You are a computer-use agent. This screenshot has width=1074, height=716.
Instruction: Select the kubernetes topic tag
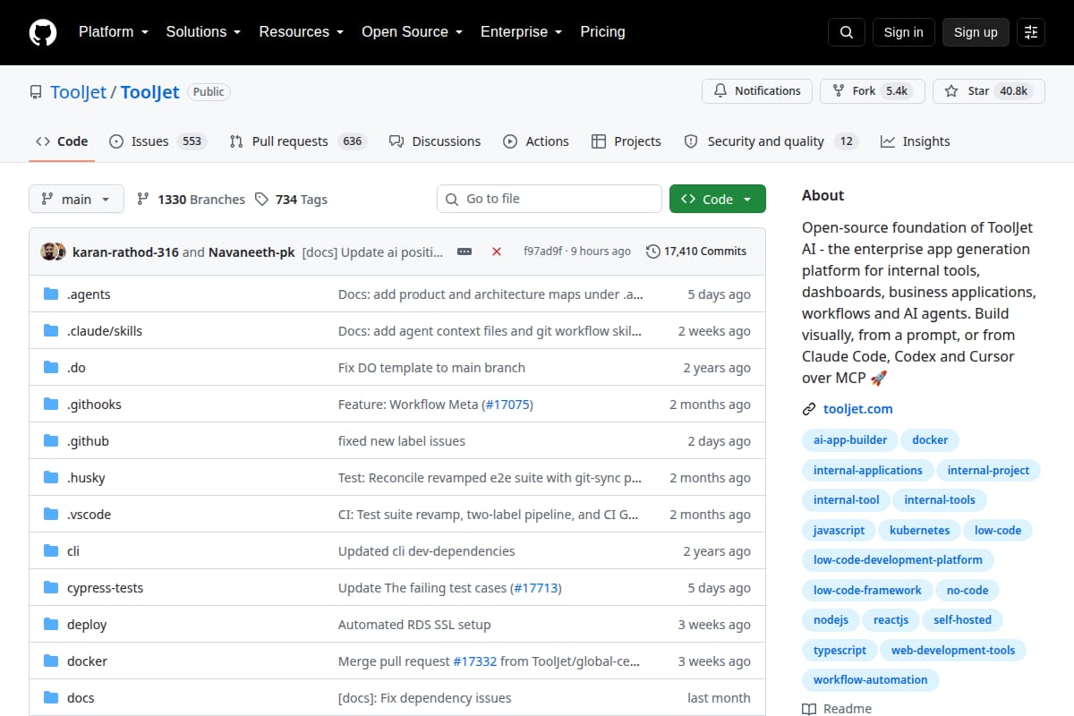point(919,530)
